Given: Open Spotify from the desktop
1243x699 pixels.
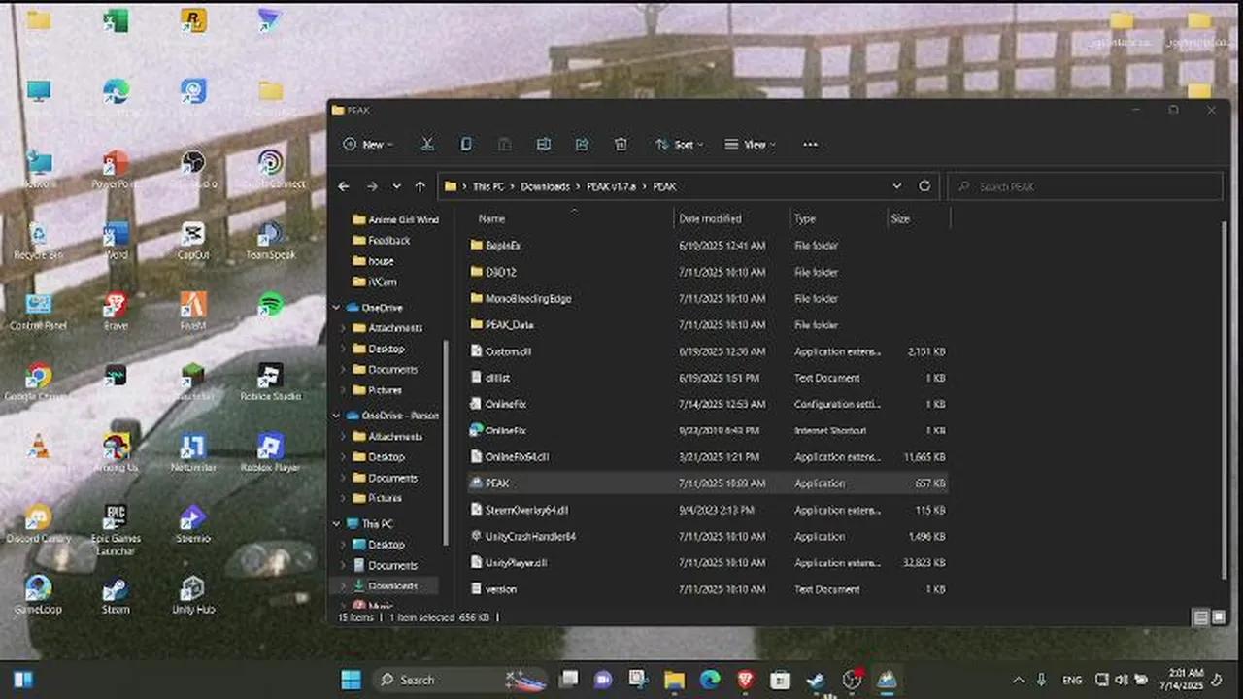Looking at the screenshot, I should coord(270,306).
